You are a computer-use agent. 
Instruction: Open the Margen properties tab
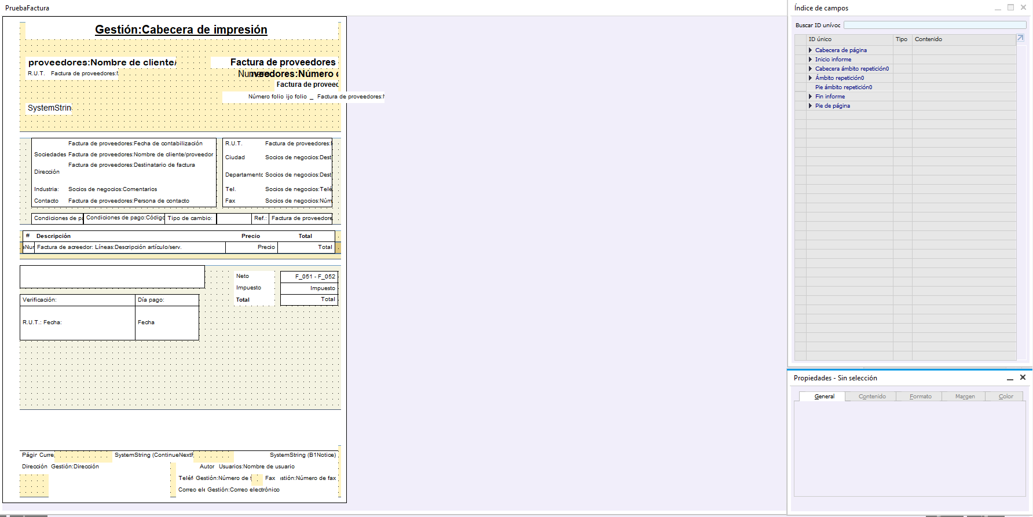pos(965,397)
